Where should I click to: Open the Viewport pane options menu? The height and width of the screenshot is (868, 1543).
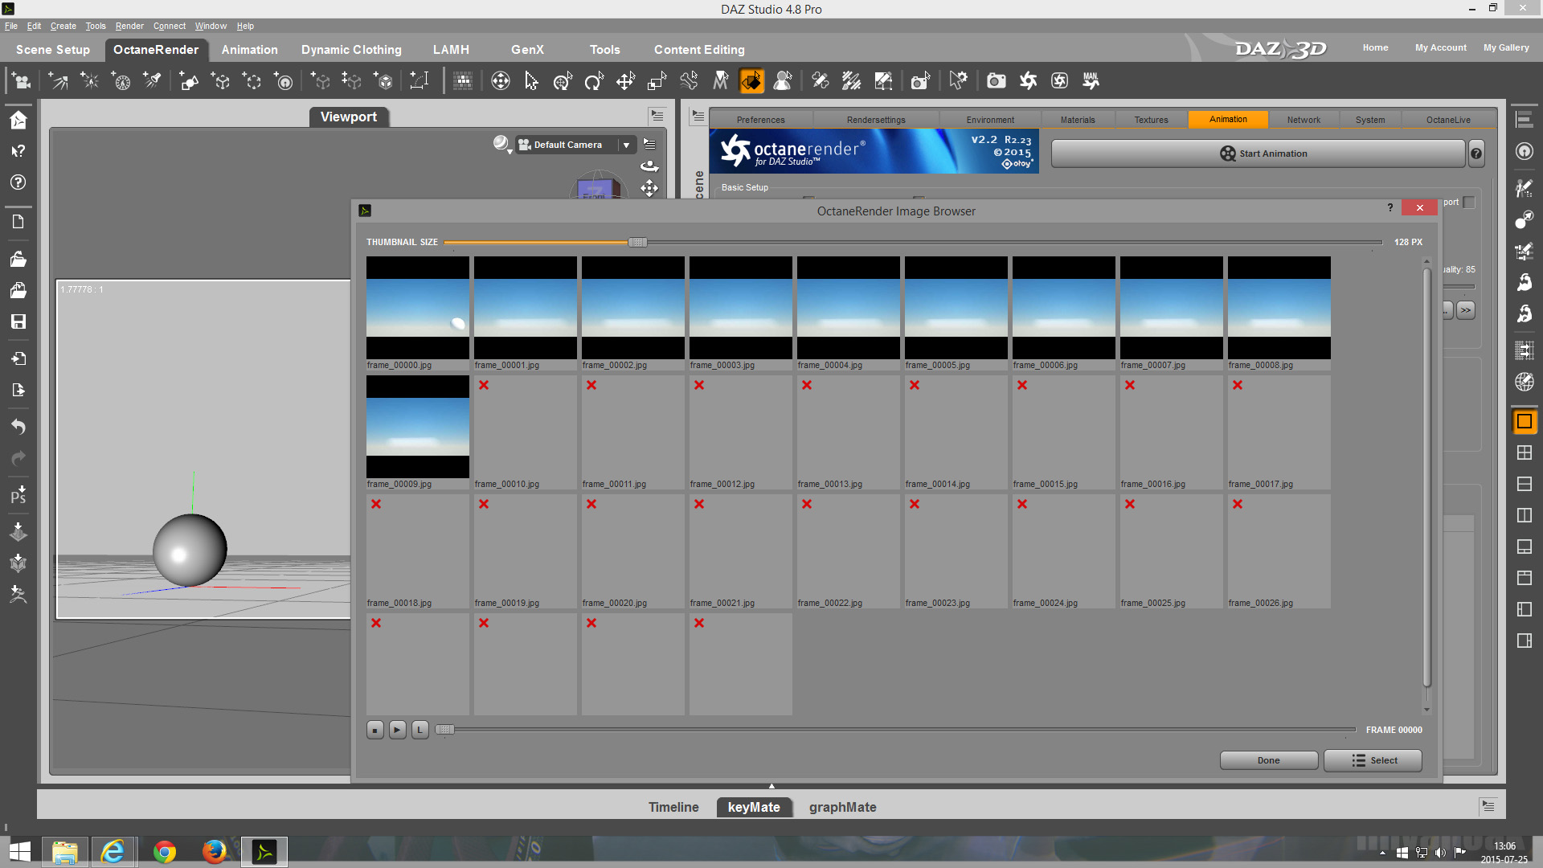657,116
